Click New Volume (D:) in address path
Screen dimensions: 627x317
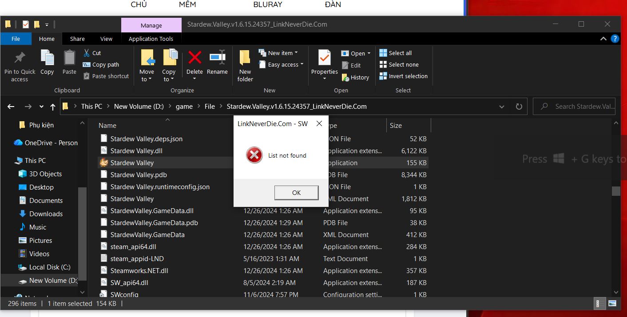tap(139, 107)
